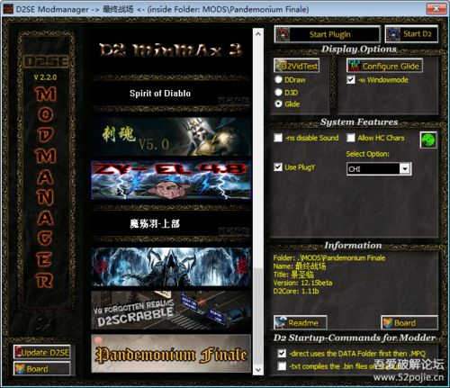Click Update D2SE button
The height and width of the screenshot is (388, 450).
42,352
